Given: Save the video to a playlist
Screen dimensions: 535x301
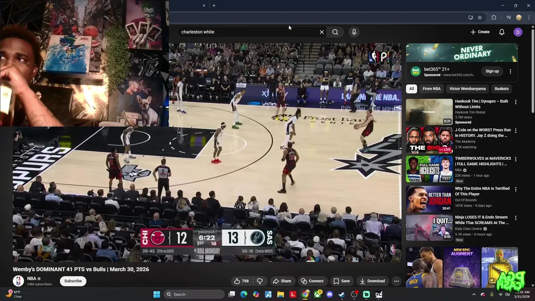Looking at the screenshot, I should [341, 281].
